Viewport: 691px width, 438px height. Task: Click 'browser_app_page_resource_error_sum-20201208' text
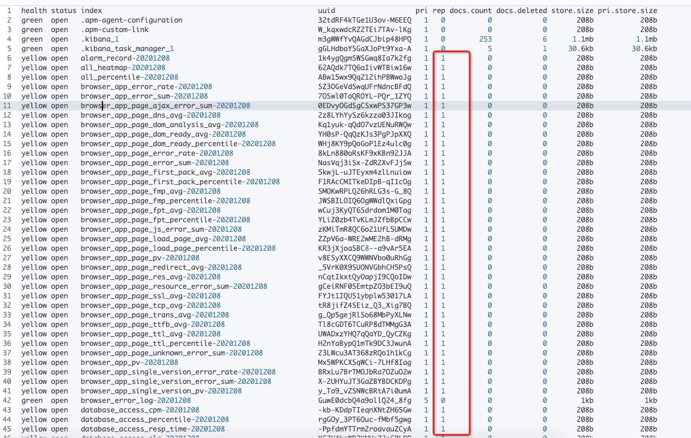(x=174, y=286)
